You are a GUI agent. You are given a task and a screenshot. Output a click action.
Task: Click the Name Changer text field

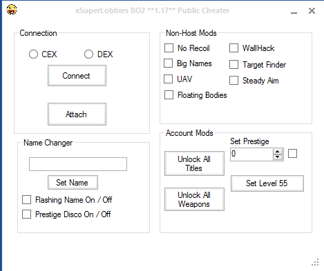coord(78,164)
